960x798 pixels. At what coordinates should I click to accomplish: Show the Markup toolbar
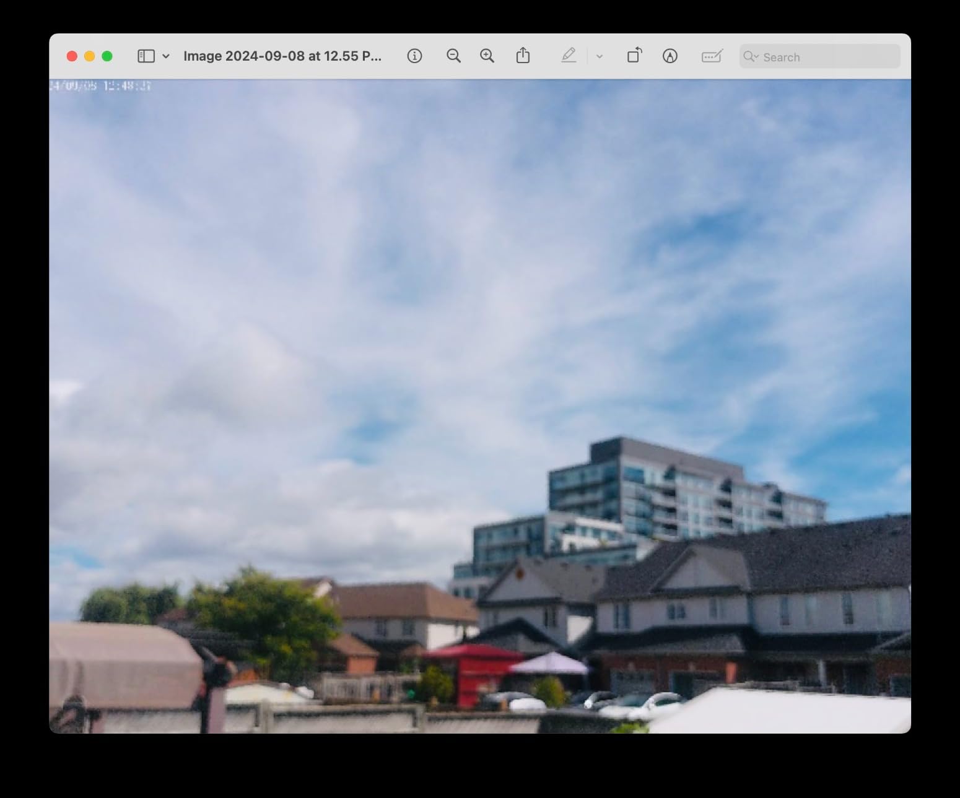[x=670, y=56]
